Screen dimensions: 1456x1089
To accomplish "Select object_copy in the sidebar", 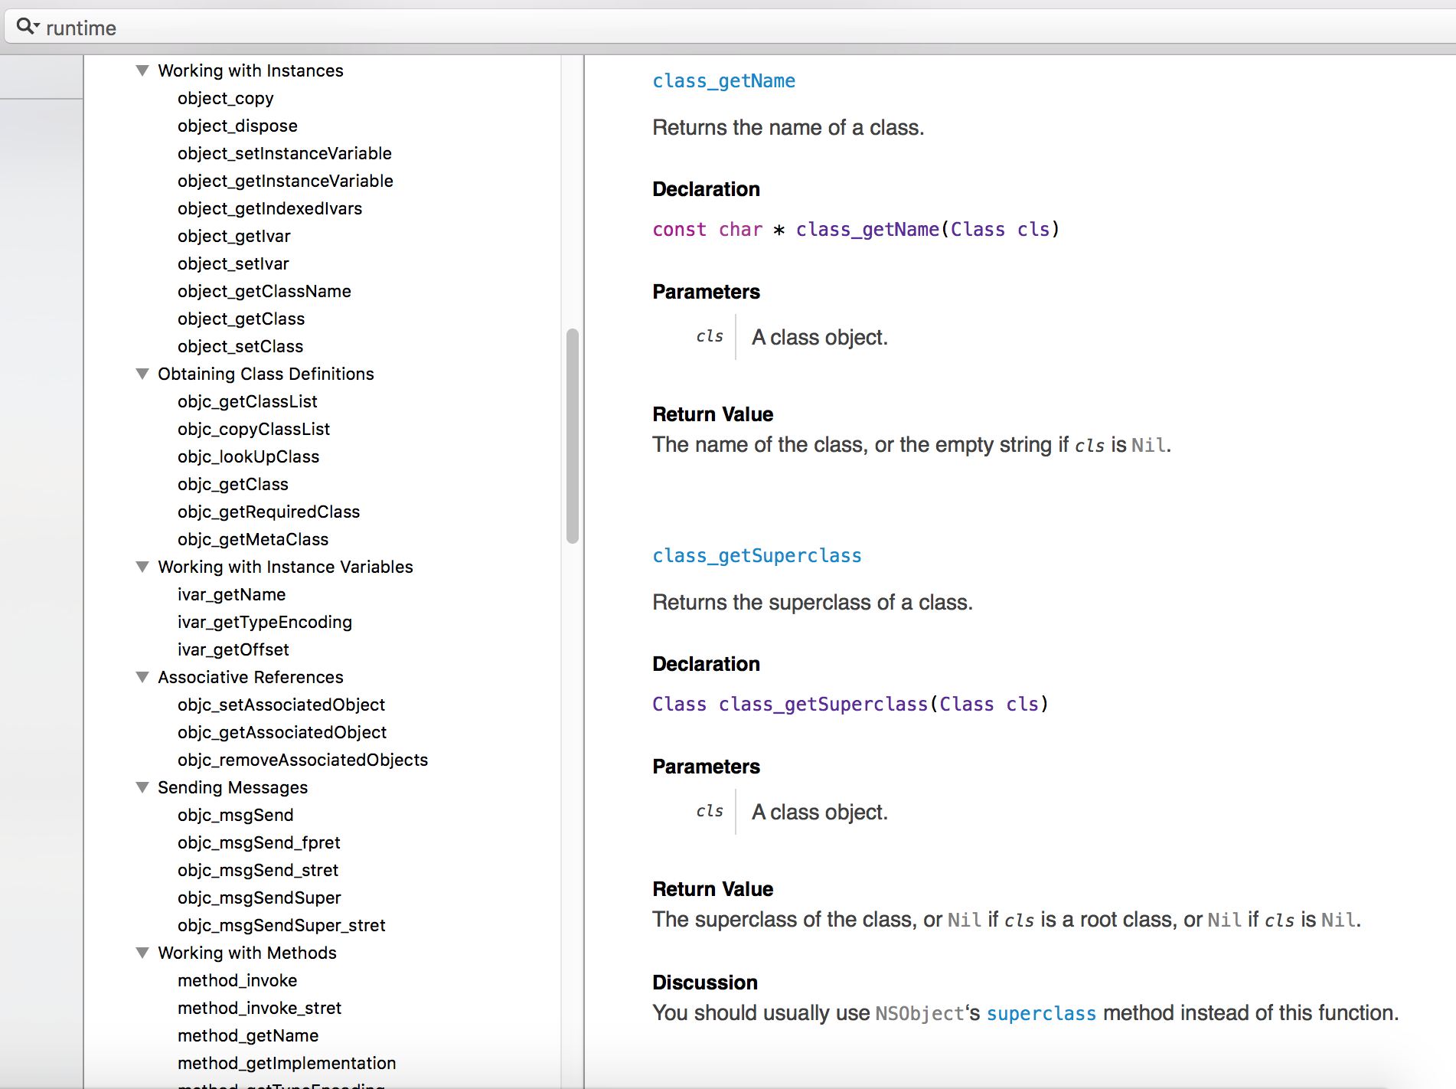I will point(225,99).
